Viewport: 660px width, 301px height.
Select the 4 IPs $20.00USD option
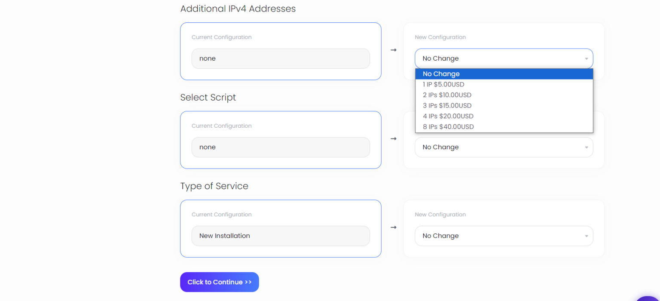point(448,116)
